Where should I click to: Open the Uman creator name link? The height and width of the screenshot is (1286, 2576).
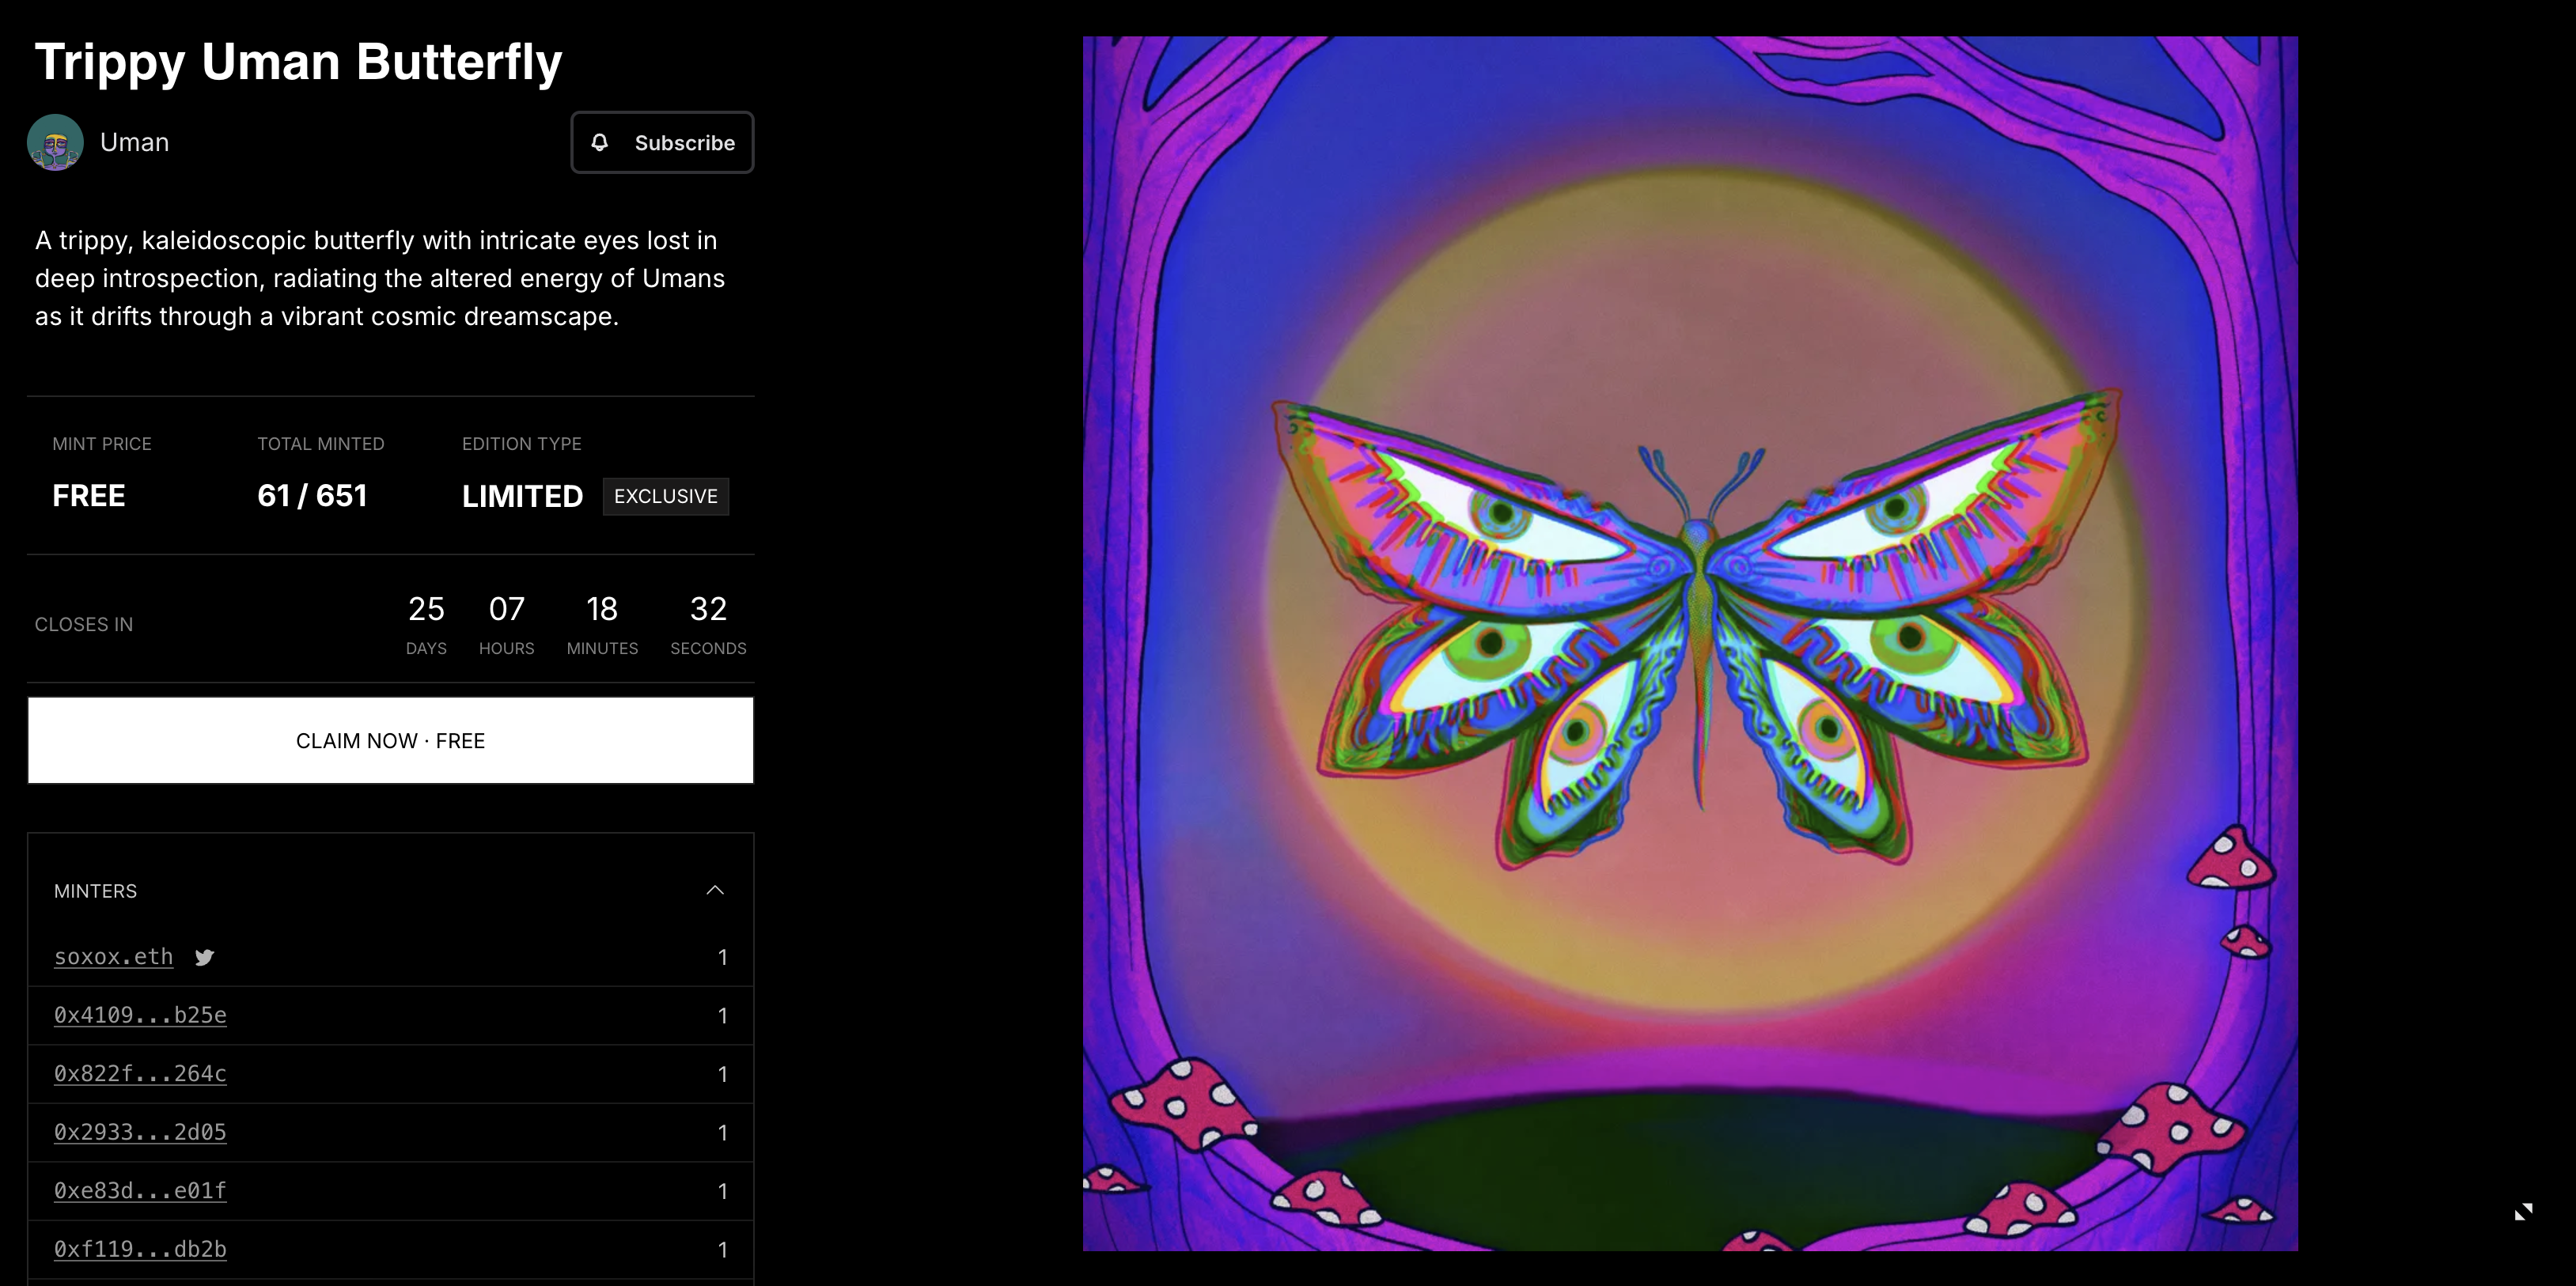point(134,142)
